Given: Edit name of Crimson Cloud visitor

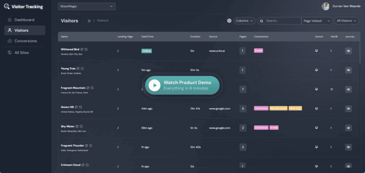Looking at the screenshot, I should (83, 165).
